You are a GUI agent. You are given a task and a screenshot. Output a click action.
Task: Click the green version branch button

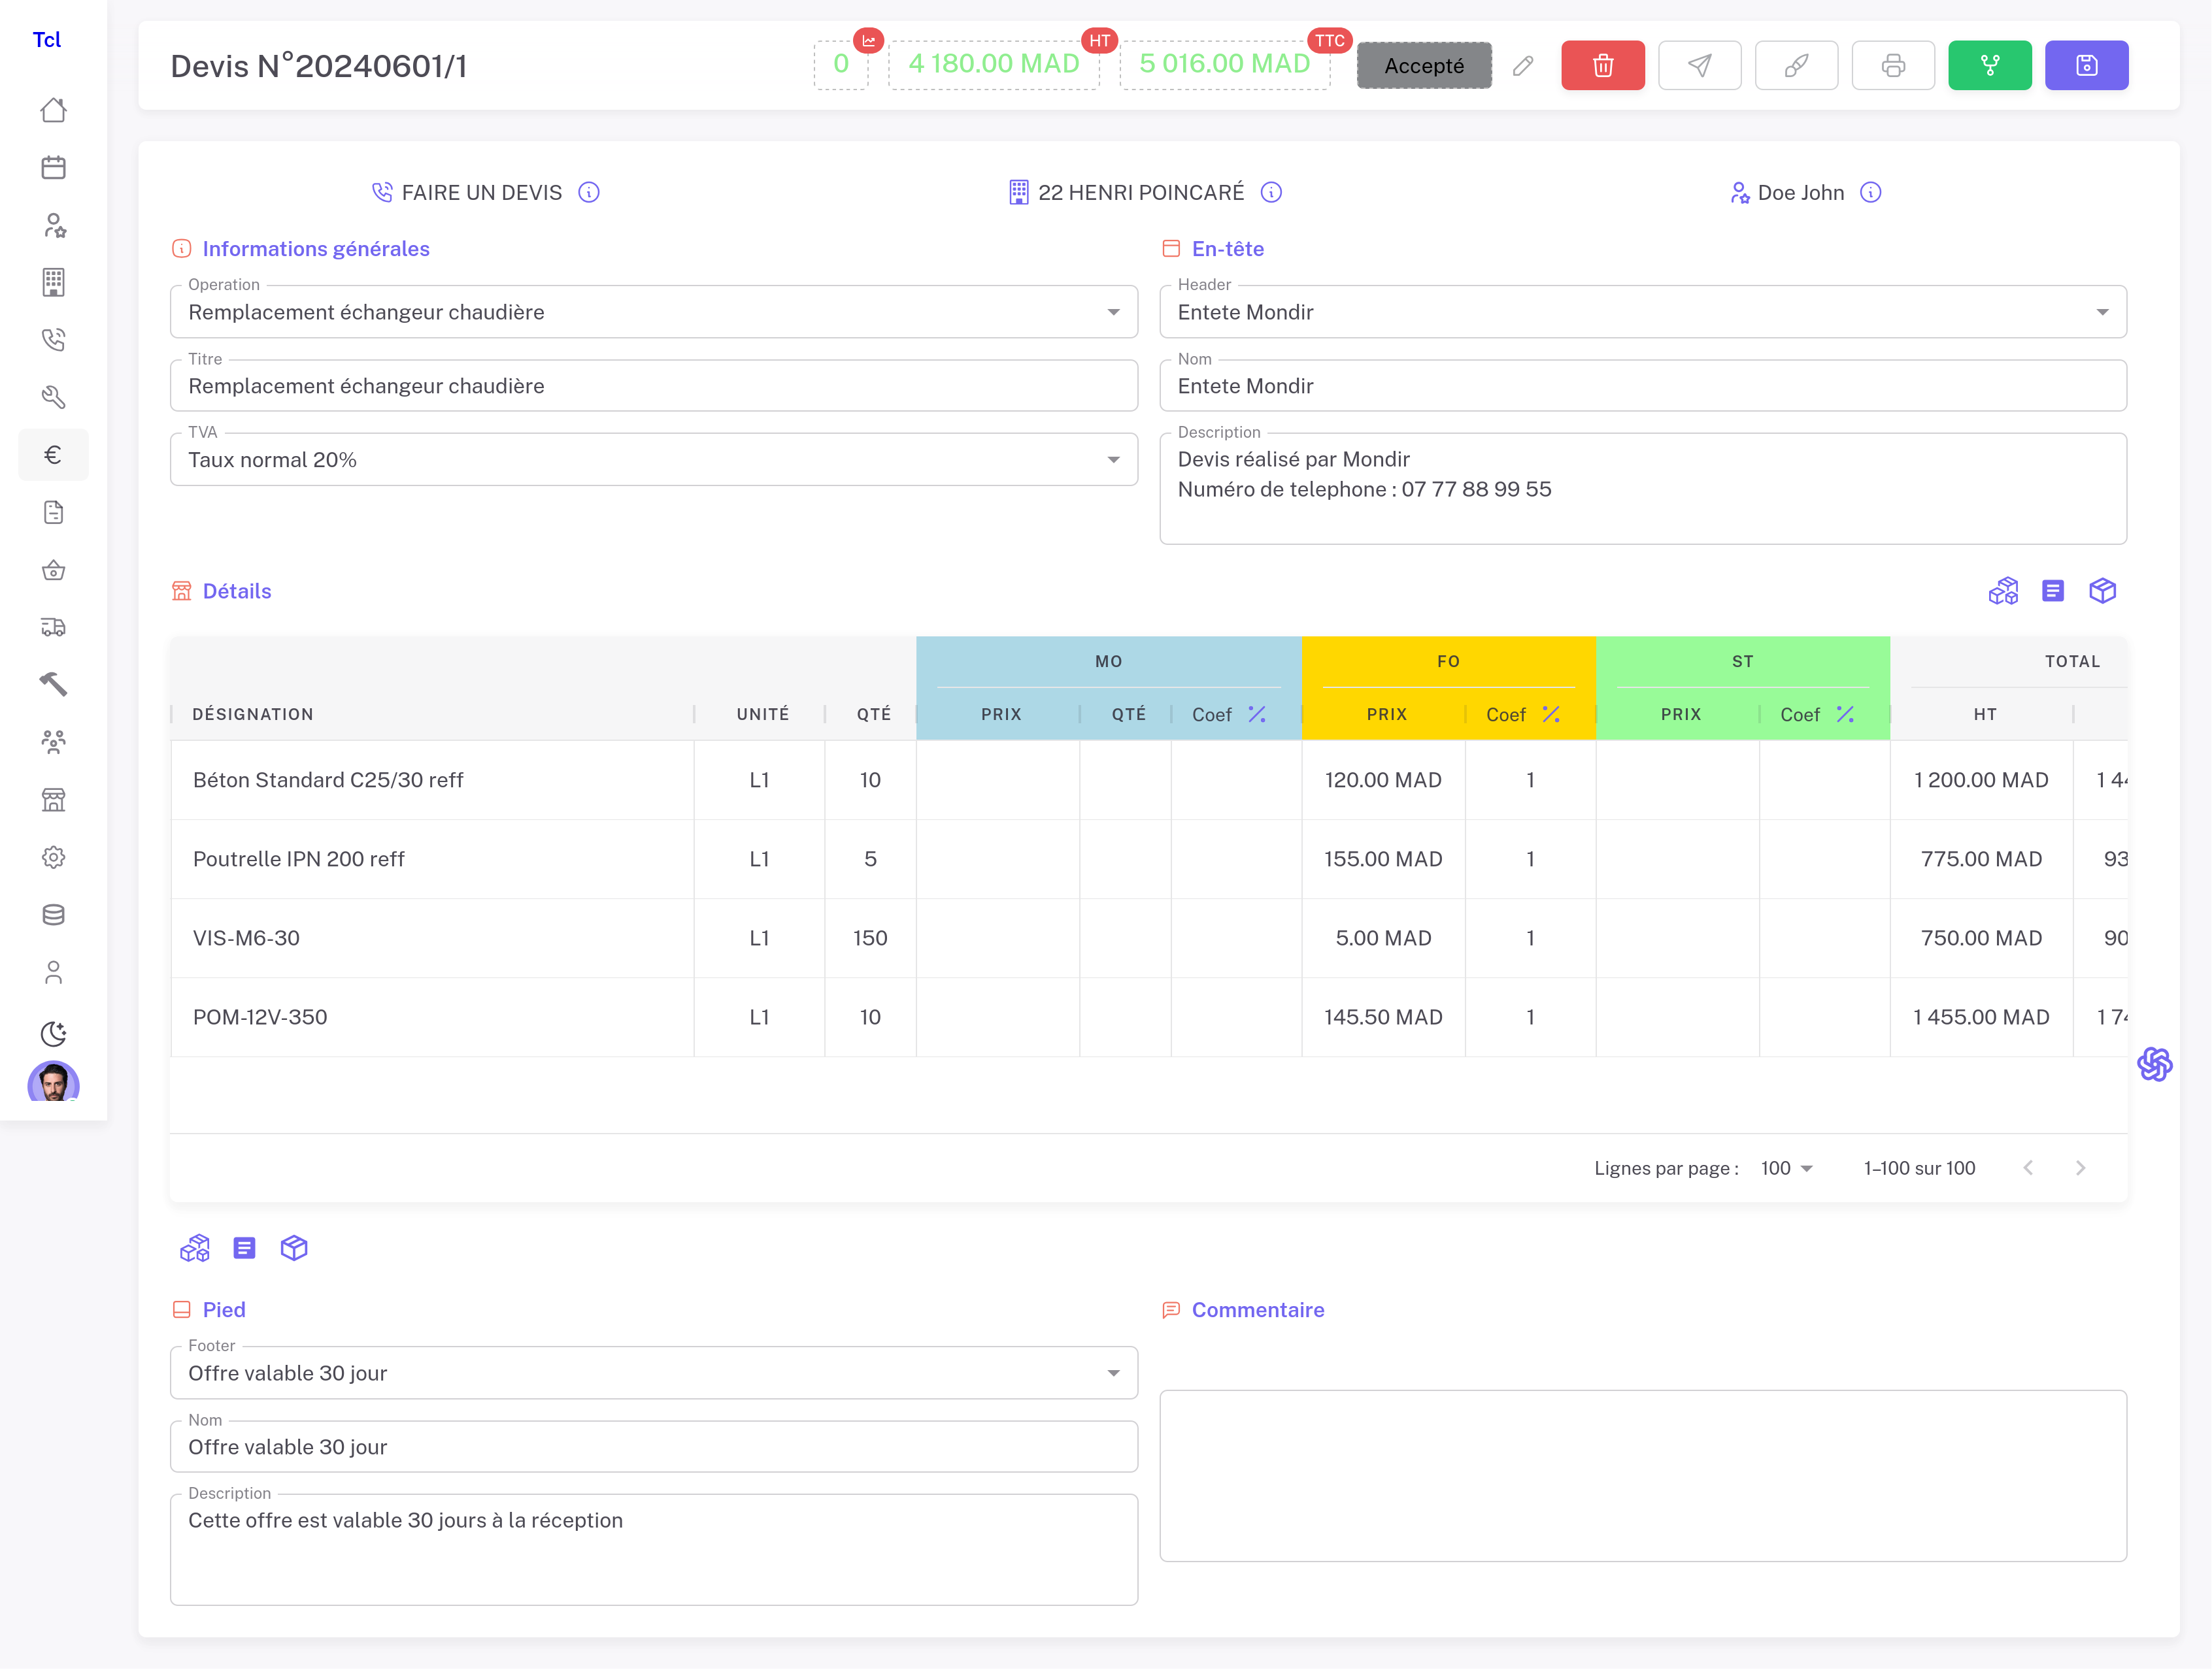click(1989, 65)
